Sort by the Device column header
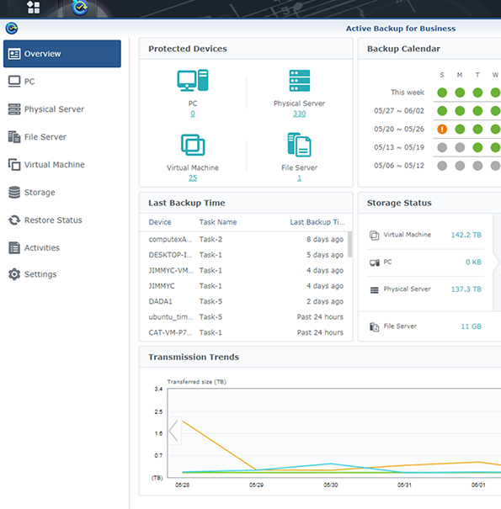The width and height of the screenshot is (501, 509). [x=160, y=222]
